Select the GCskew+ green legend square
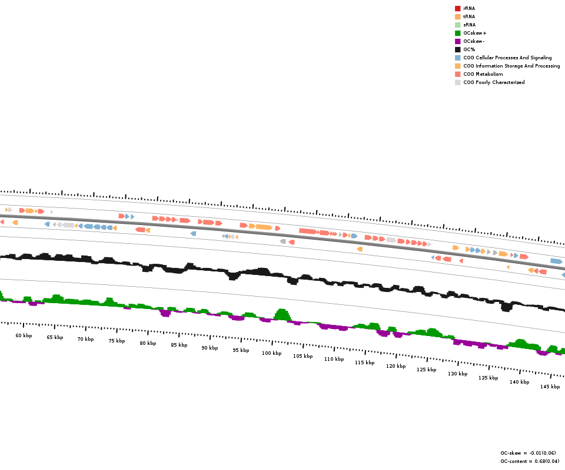The height and width of the screenshot is (470, 565). point(457,33)
